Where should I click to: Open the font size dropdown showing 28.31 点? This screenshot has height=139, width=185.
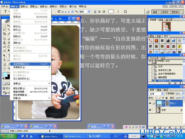pos(72,12)
